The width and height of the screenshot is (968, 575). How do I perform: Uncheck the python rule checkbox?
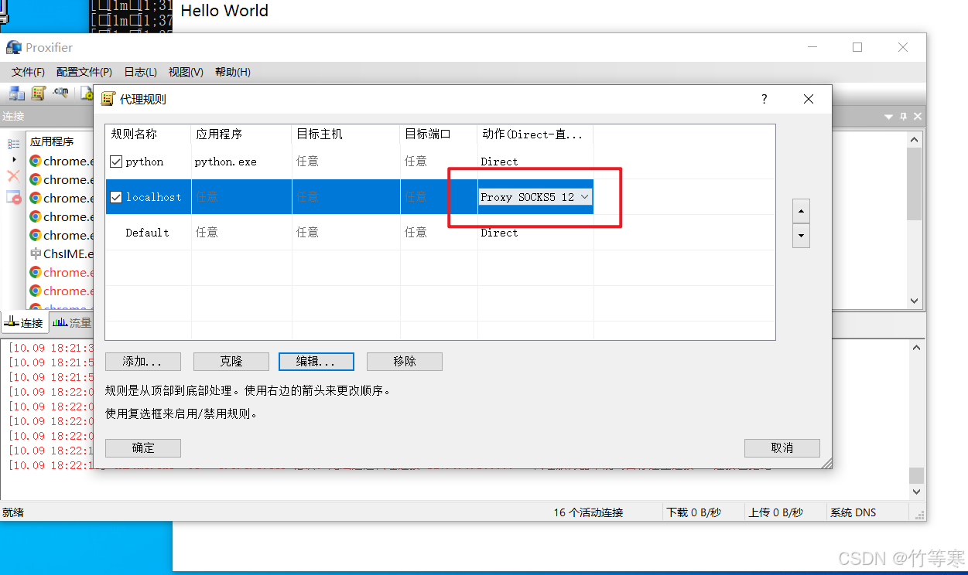[116, 162]
